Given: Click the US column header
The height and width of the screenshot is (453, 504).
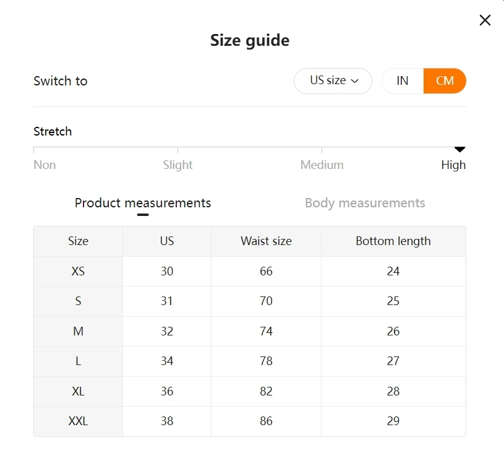Looking at the screenshot, I should 167,241.
